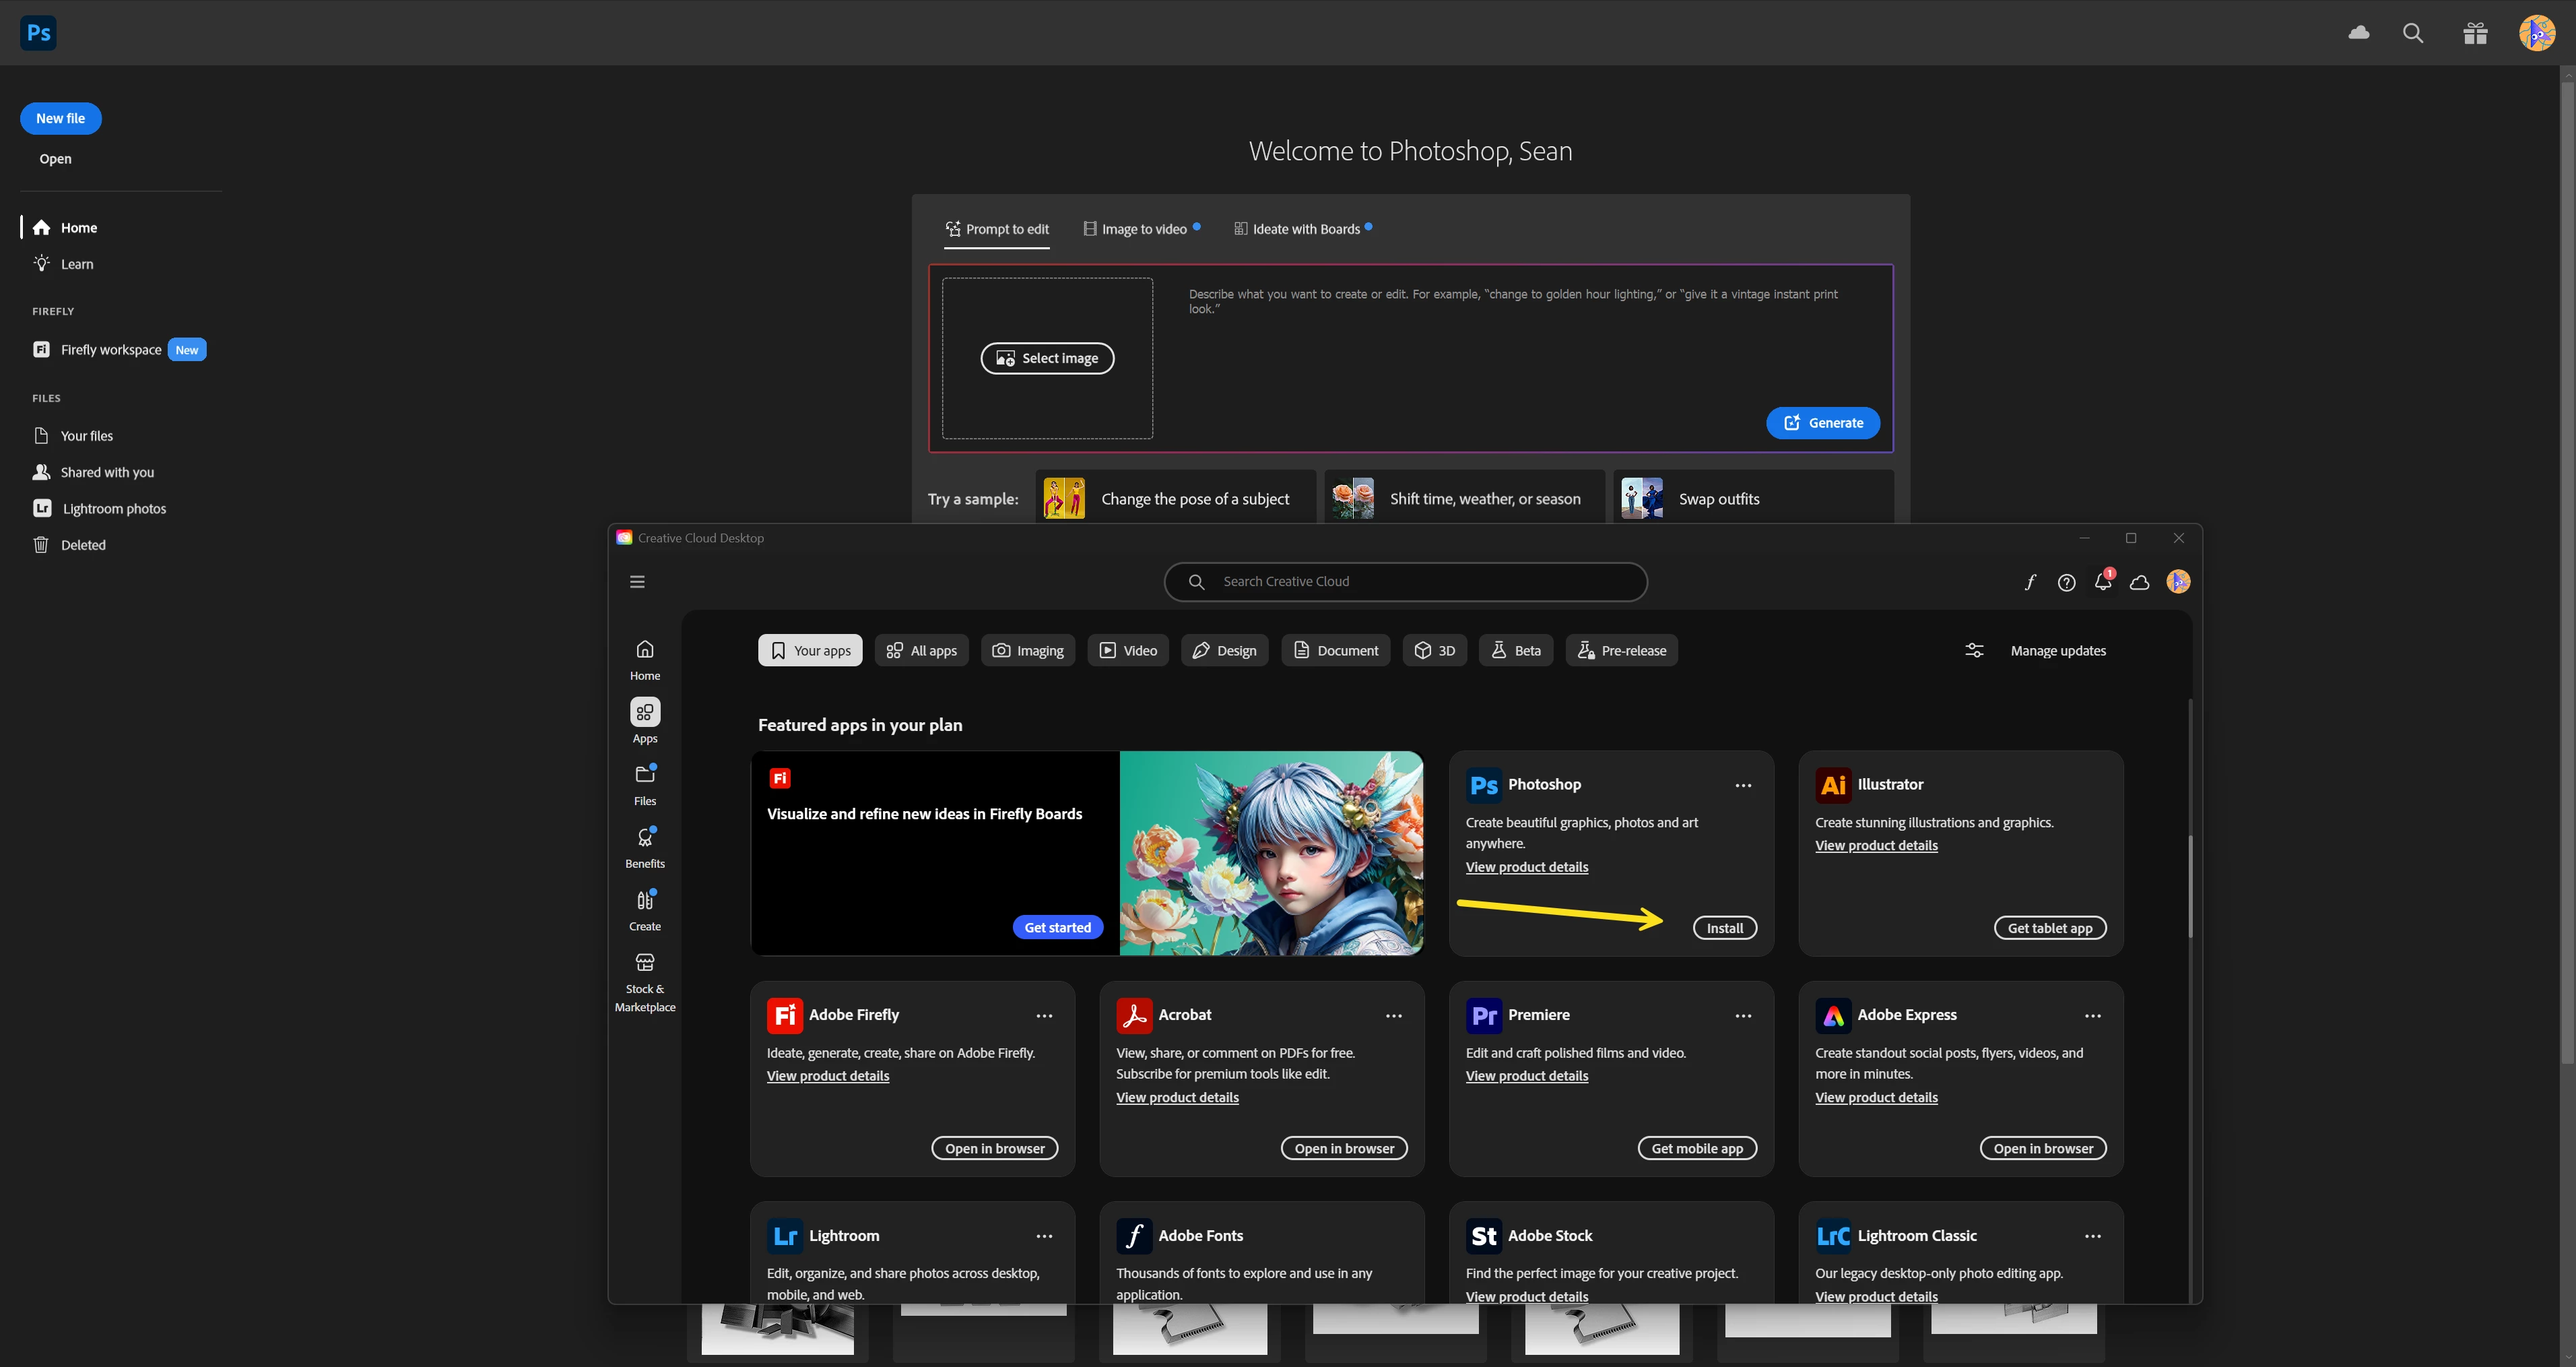Open Adobe Express card more options
This screenshot has height=1367, width=2576.
click(x=2092, y=1016)
